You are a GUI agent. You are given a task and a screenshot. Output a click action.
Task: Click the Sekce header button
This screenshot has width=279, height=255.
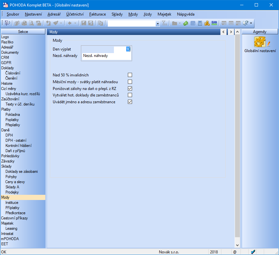point(23,32)
